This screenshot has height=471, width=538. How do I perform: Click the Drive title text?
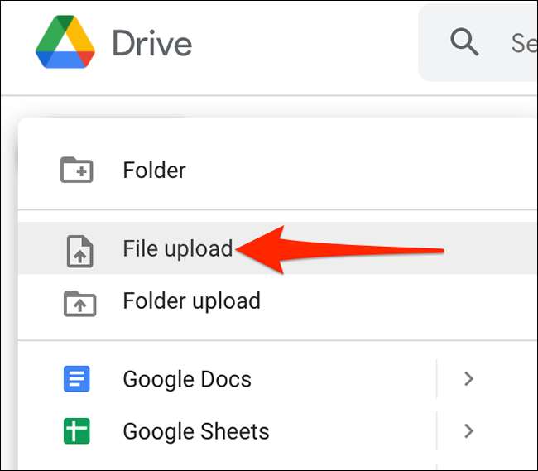[x=152, y=43]
